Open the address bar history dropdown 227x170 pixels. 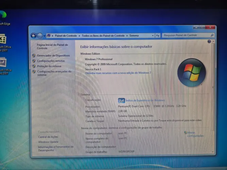click(152, 35)
